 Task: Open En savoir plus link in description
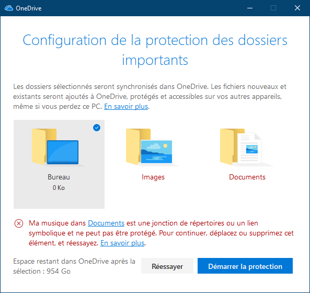[126, 106]
